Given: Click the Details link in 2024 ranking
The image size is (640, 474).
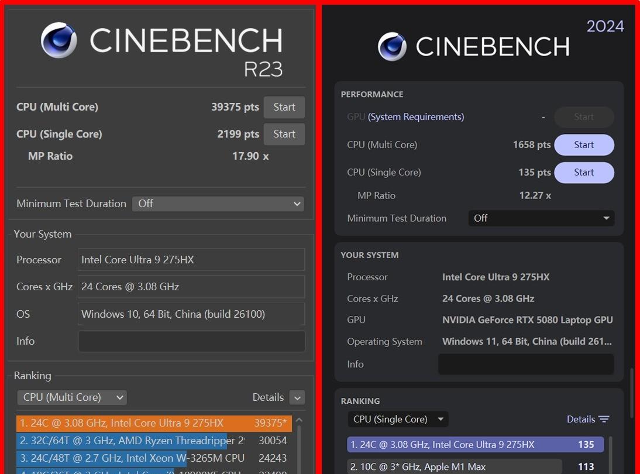Looking at the screenshot, I should pos(580,419).
